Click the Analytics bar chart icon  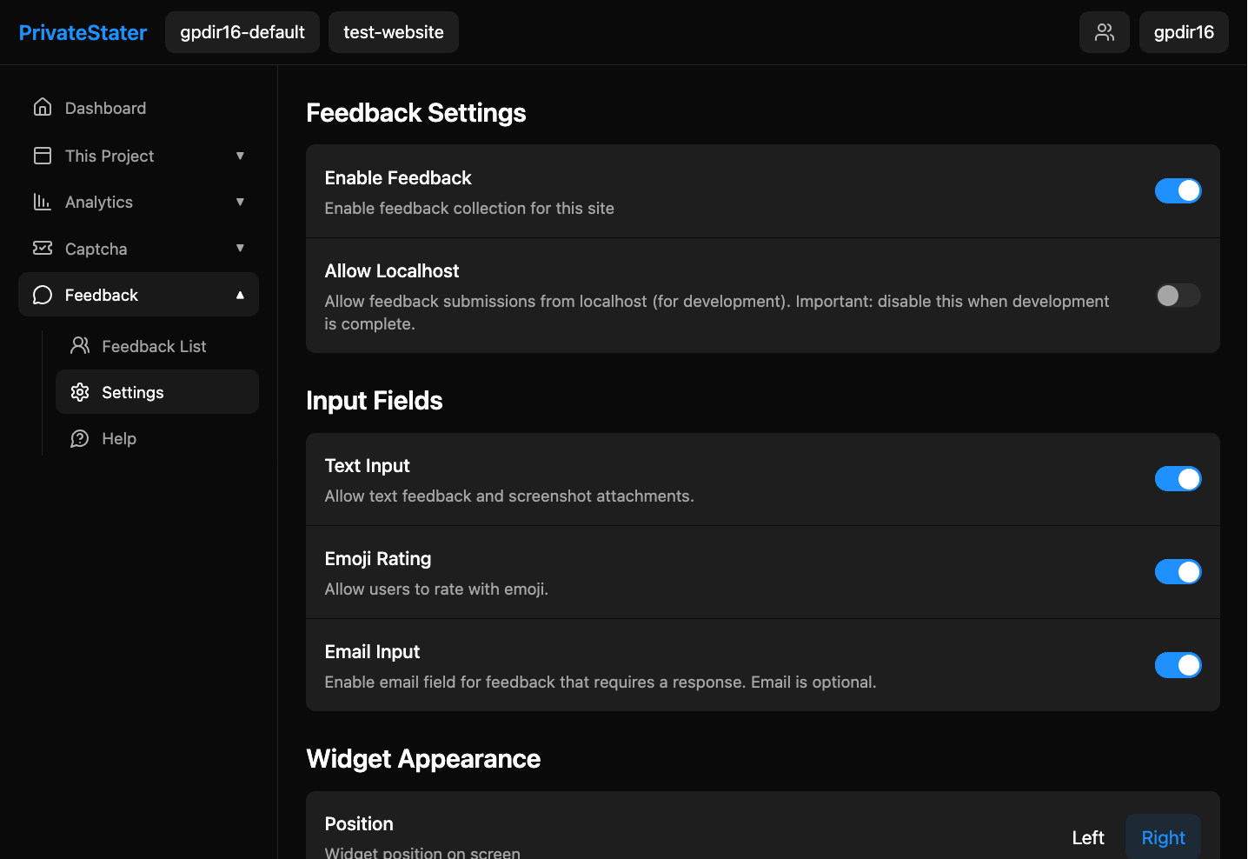click(x=43, y=202)
